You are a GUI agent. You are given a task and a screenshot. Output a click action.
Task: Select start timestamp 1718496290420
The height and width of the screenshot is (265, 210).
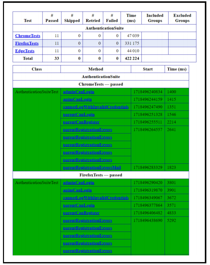pyautogui.click(x=148, y=183)
